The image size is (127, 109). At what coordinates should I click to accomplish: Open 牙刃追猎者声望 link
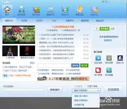[73, 70]
